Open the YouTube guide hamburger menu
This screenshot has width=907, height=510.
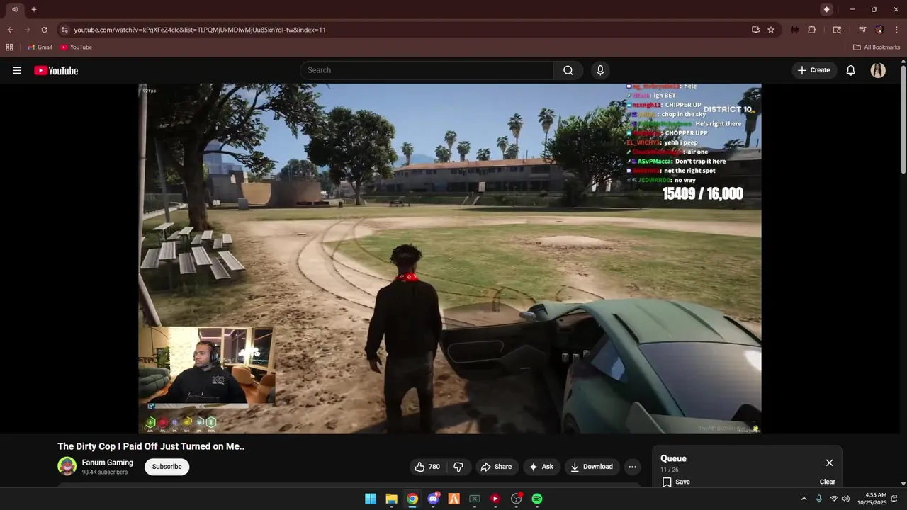tap(17, 70)
